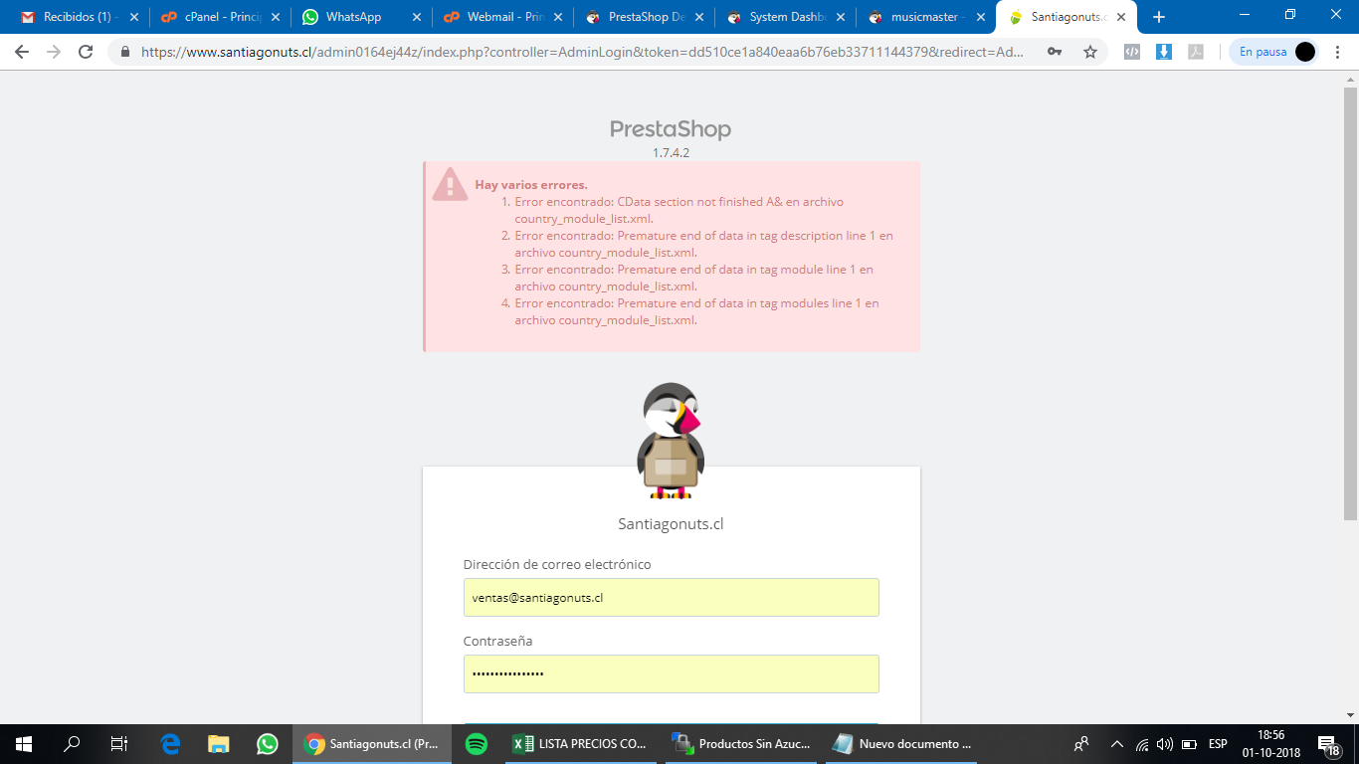Open Productos Sin Azuc taskbar window
Image resolution: width=1359 pixels, height=764 pixels.
[x=741, y=744]
